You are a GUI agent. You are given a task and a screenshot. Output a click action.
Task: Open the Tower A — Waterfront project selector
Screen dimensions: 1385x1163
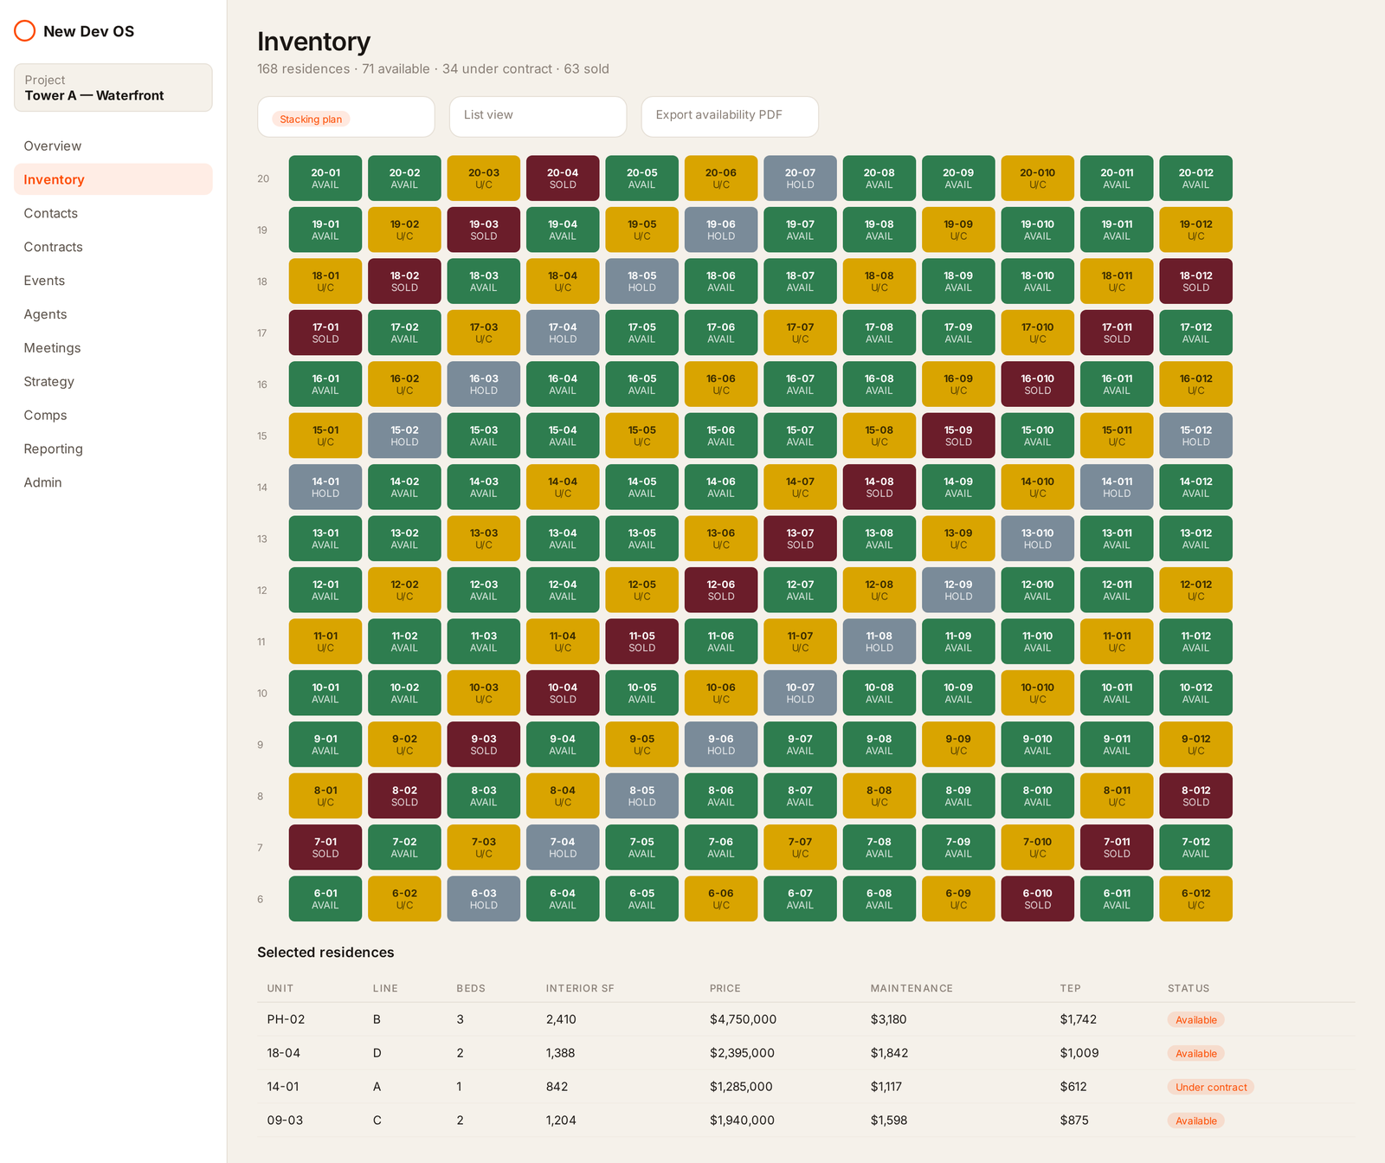point(113,87)
